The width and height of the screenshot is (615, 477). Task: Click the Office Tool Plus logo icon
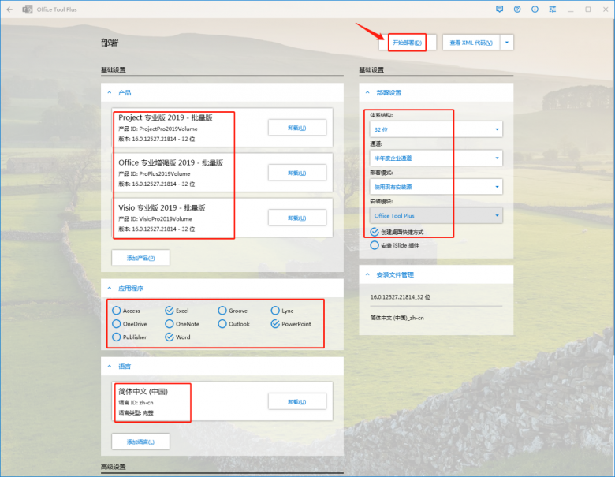(28, 9)
